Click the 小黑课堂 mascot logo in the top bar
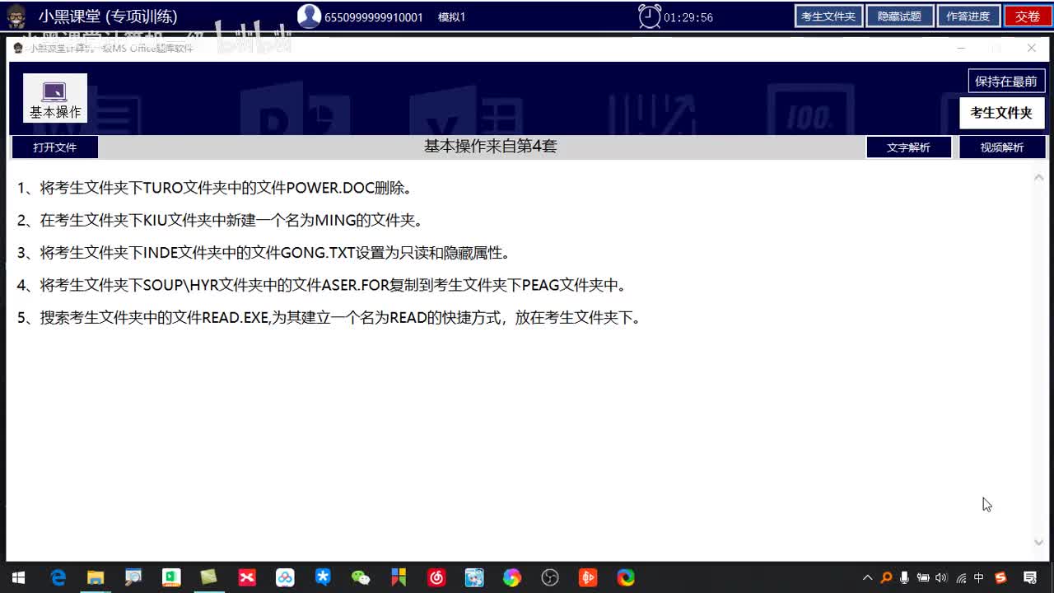The height and width of the screenshot is (593, 1054). (x=16, y=16)
